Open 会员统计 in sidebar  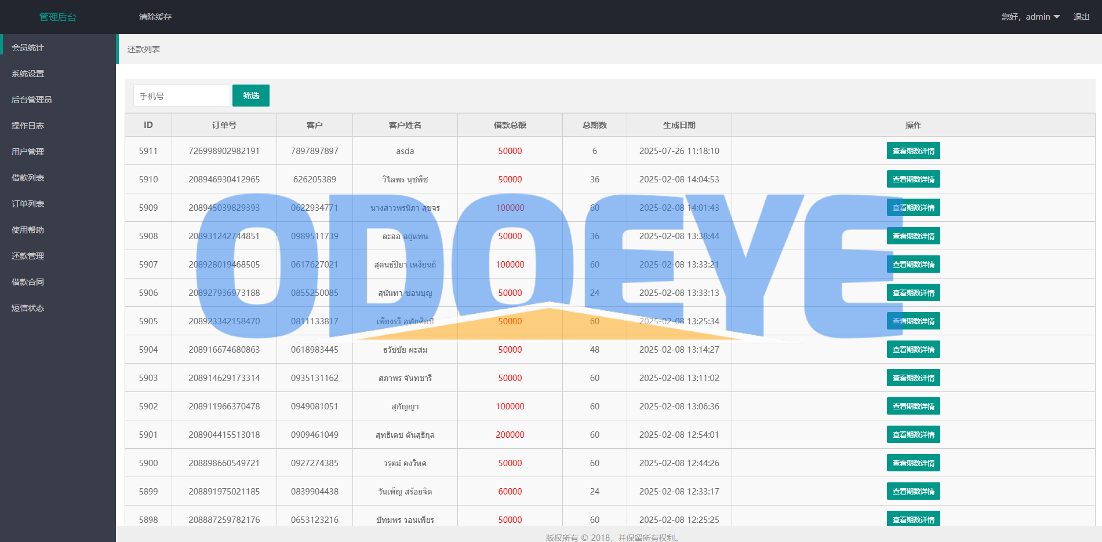[28, 47]
